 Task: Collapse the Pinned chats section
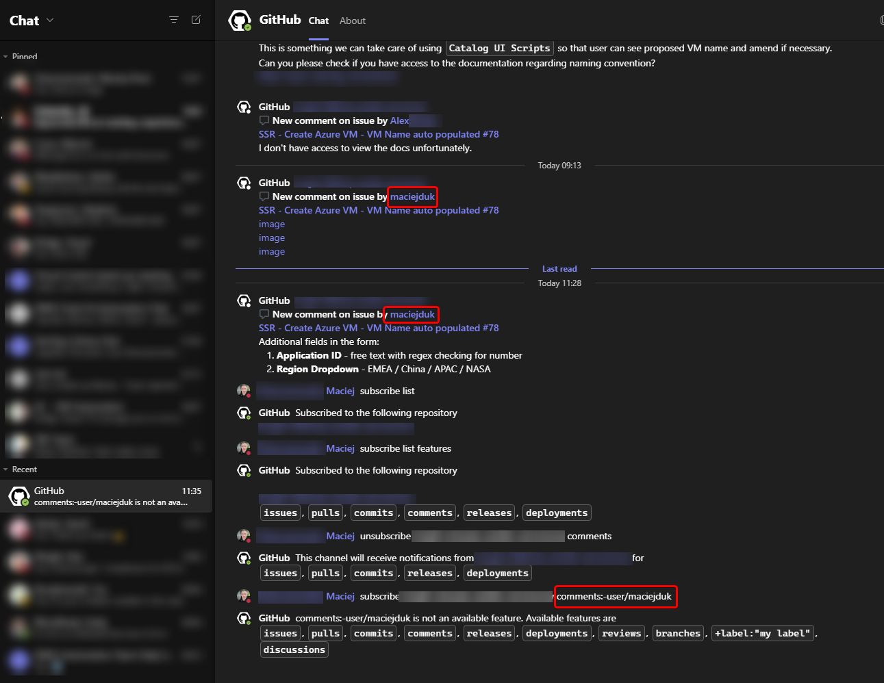(5, 57)
